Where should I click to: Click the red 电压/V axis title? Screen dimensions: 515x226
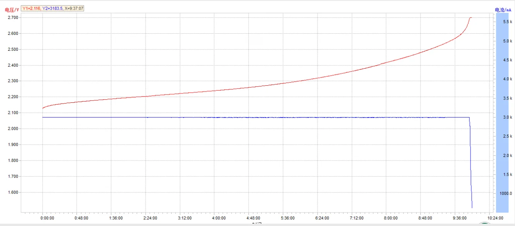coord(12,9)
